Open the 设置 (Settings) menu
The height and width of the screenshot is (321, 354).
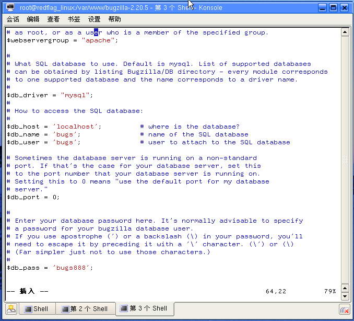(94, 19)
